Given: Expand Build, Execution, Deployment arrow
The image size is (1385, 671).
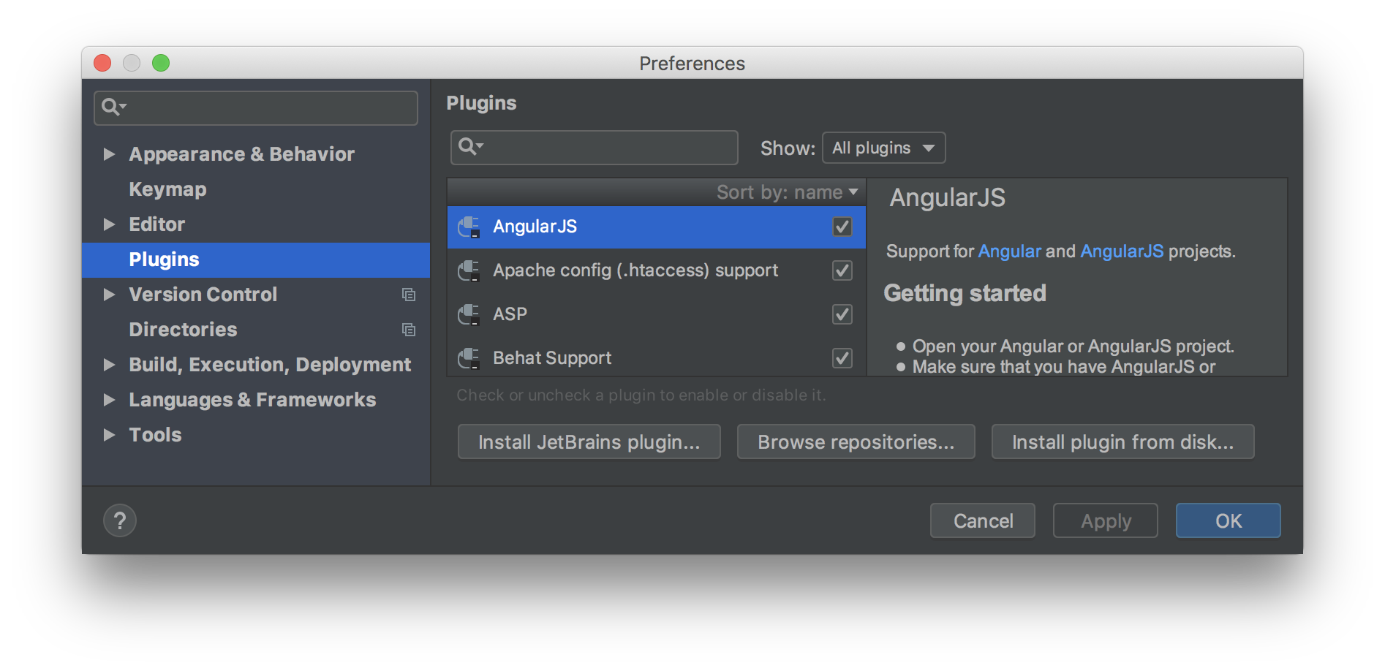Looking at the screenshot, I should point(109,365).
